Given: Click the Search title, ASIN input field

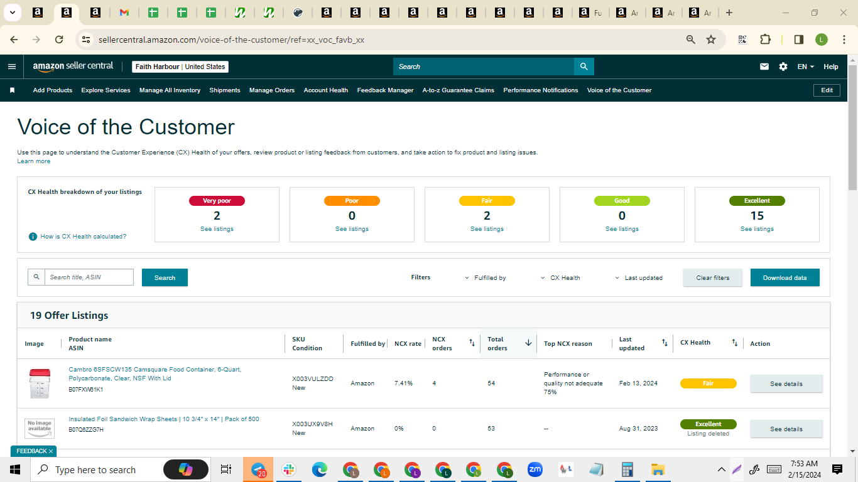Looking at the screenshot, I should 89,277.
